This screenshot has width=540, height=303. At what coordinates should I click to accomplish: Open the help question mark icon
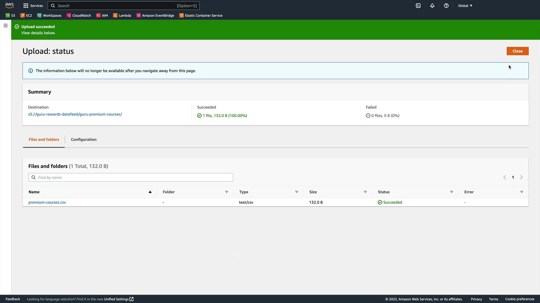pyautogui.click(x=446, y=6)
